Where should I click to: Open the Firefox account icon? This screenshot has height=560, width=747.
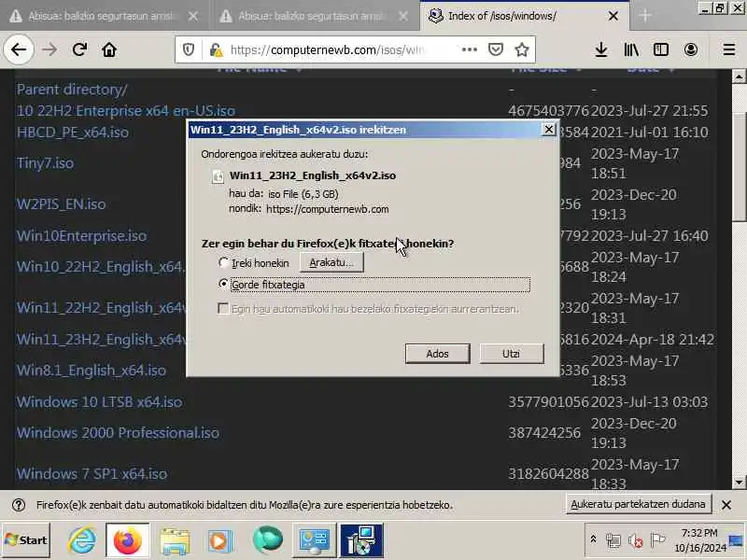691,49
